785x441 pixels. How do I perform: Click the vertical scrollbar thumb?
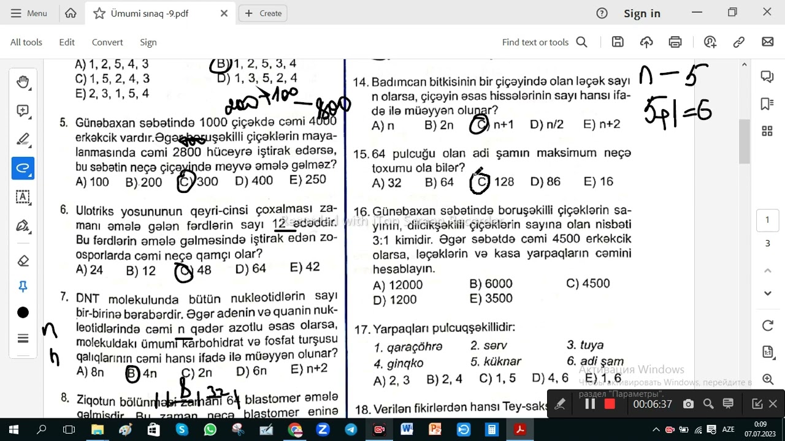[x=745, y=141]
